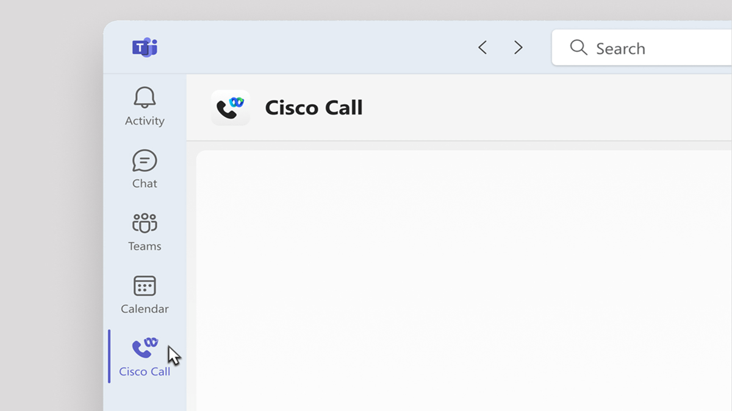
Task: Select the Calendar item from the navigation rail
Action: [x=144, y=293]
